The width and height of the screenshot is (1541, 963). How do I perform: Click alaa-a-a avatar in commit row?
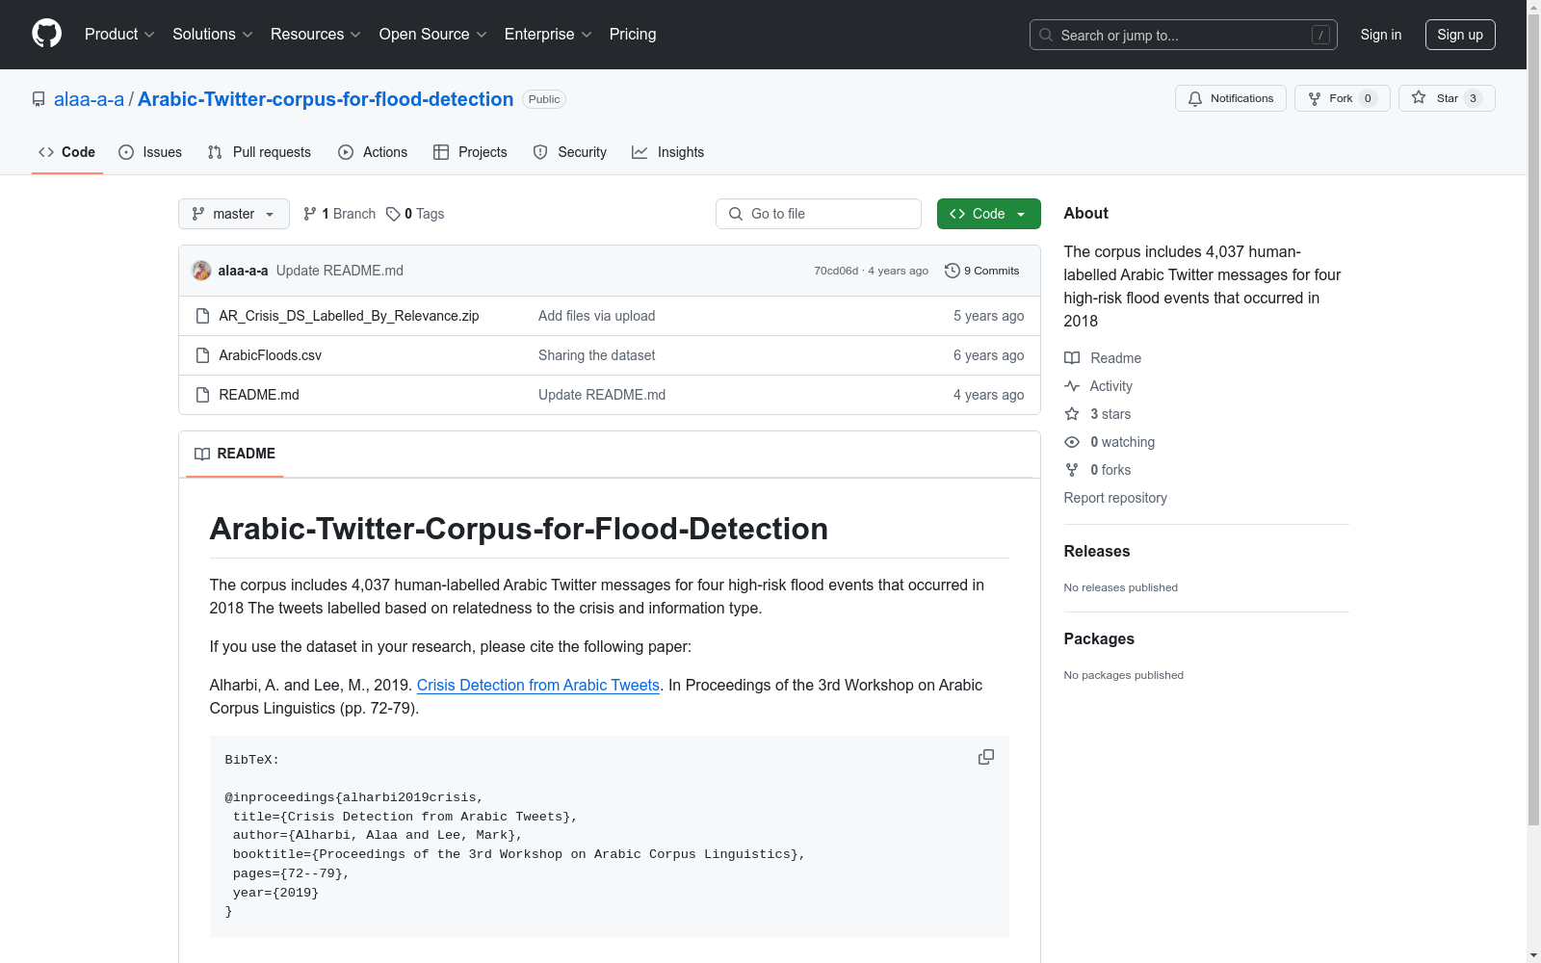pyautogui.click(x=201, y=271)
